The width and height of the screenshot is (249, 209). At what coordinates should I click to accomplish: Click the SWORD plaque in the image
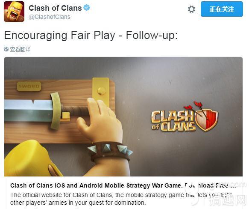(x=29, y=87)
